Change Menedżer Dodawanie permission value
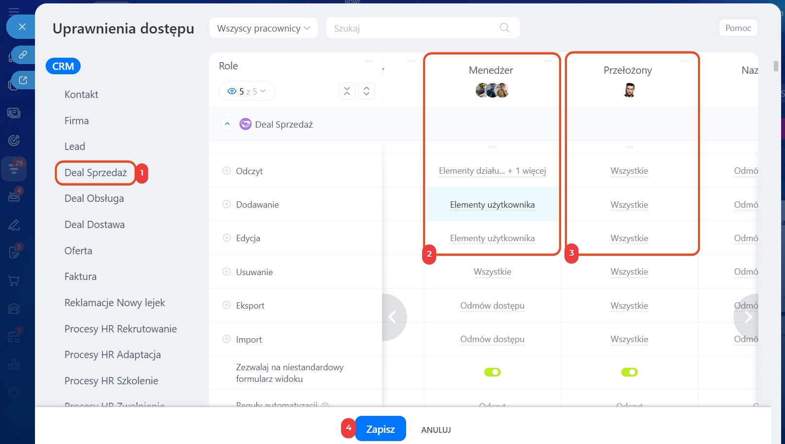 pos(492,205)
